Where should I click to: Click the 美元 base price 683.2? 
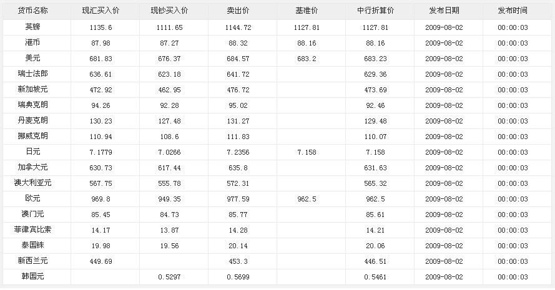click(307, 59)
